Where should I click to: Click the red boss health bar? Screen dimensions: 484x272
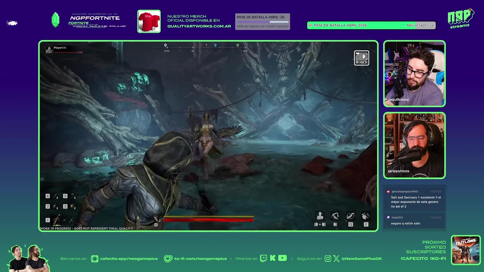click(209, 219)
